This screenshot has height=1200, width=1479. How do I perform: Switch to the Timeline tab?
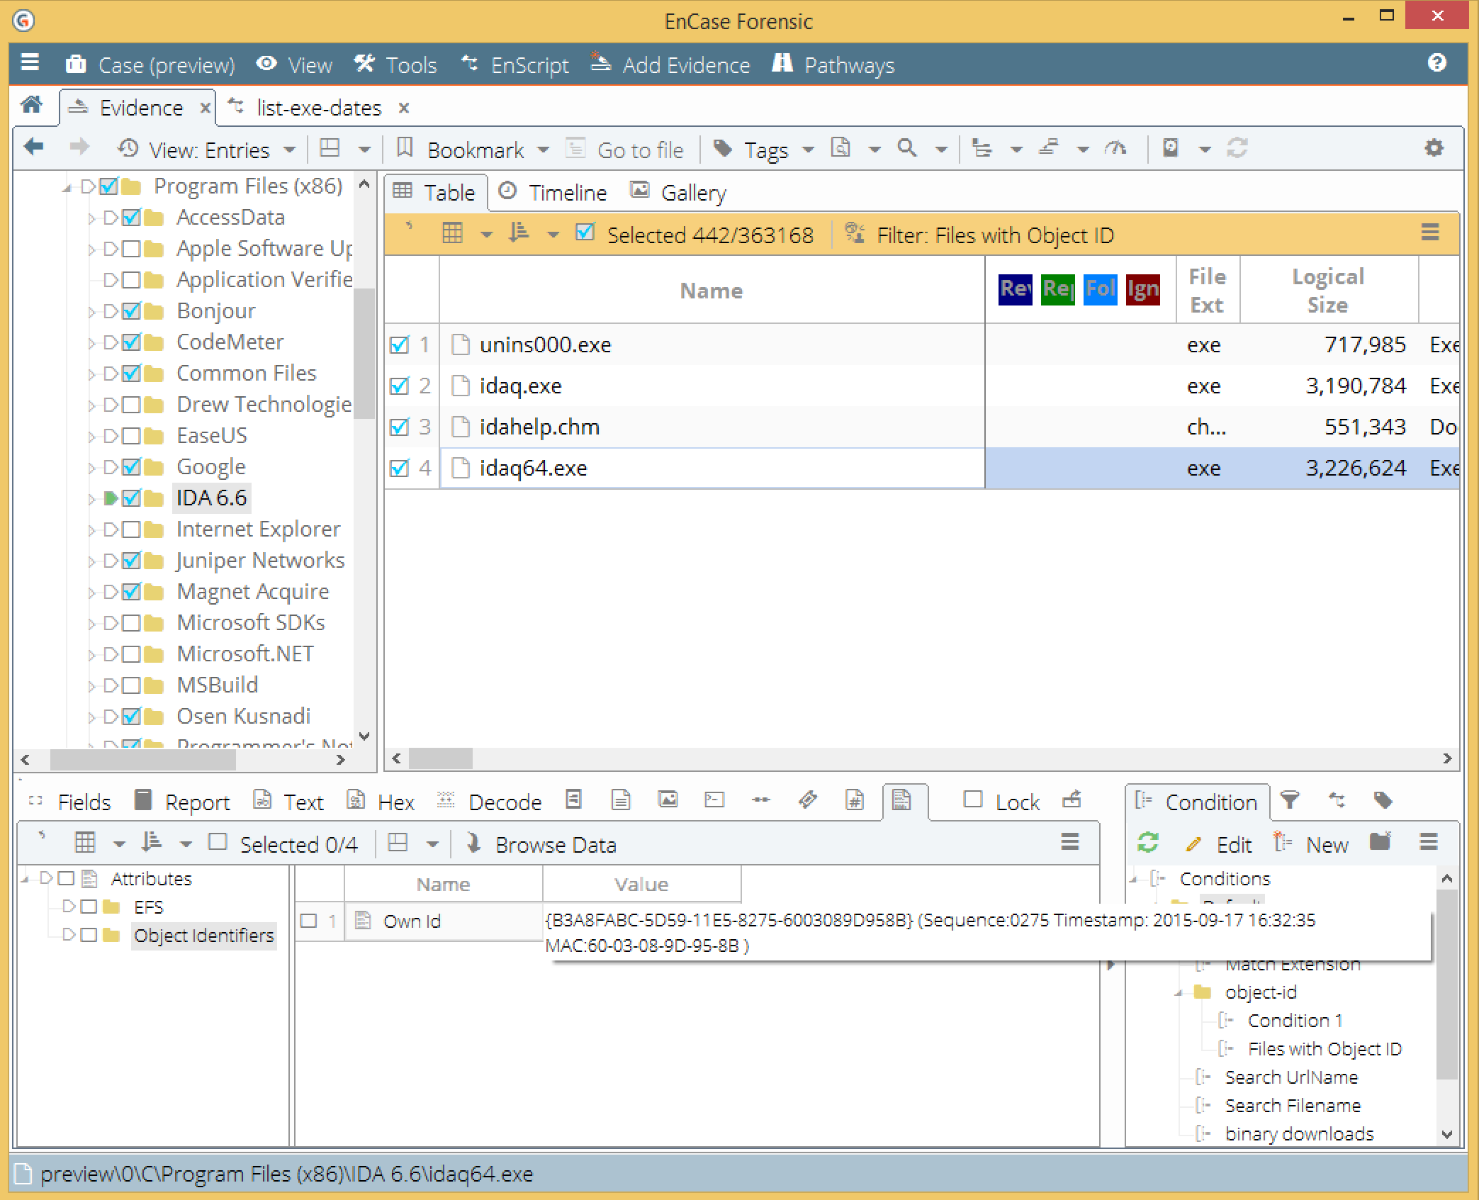(x=553, y=192)
